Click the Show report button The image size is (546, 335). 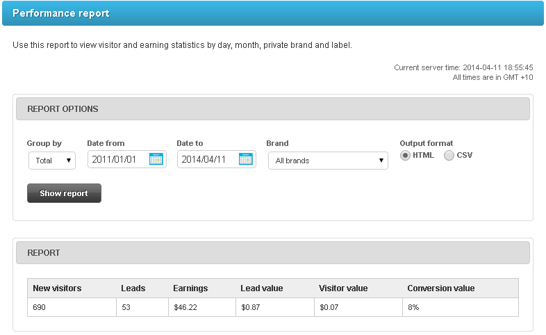click(64, 193)
